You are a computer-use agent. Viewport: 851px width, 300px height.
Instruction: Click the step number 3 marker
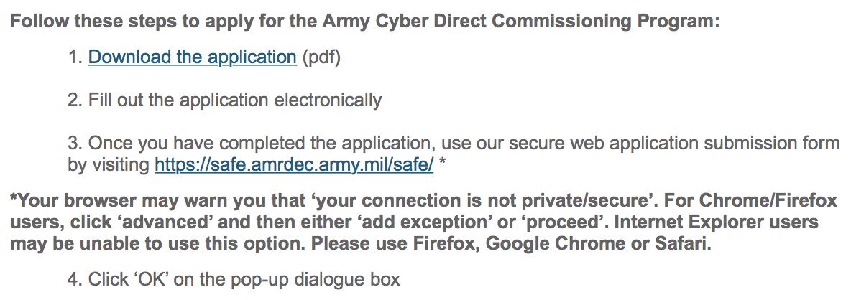[75, 144]
